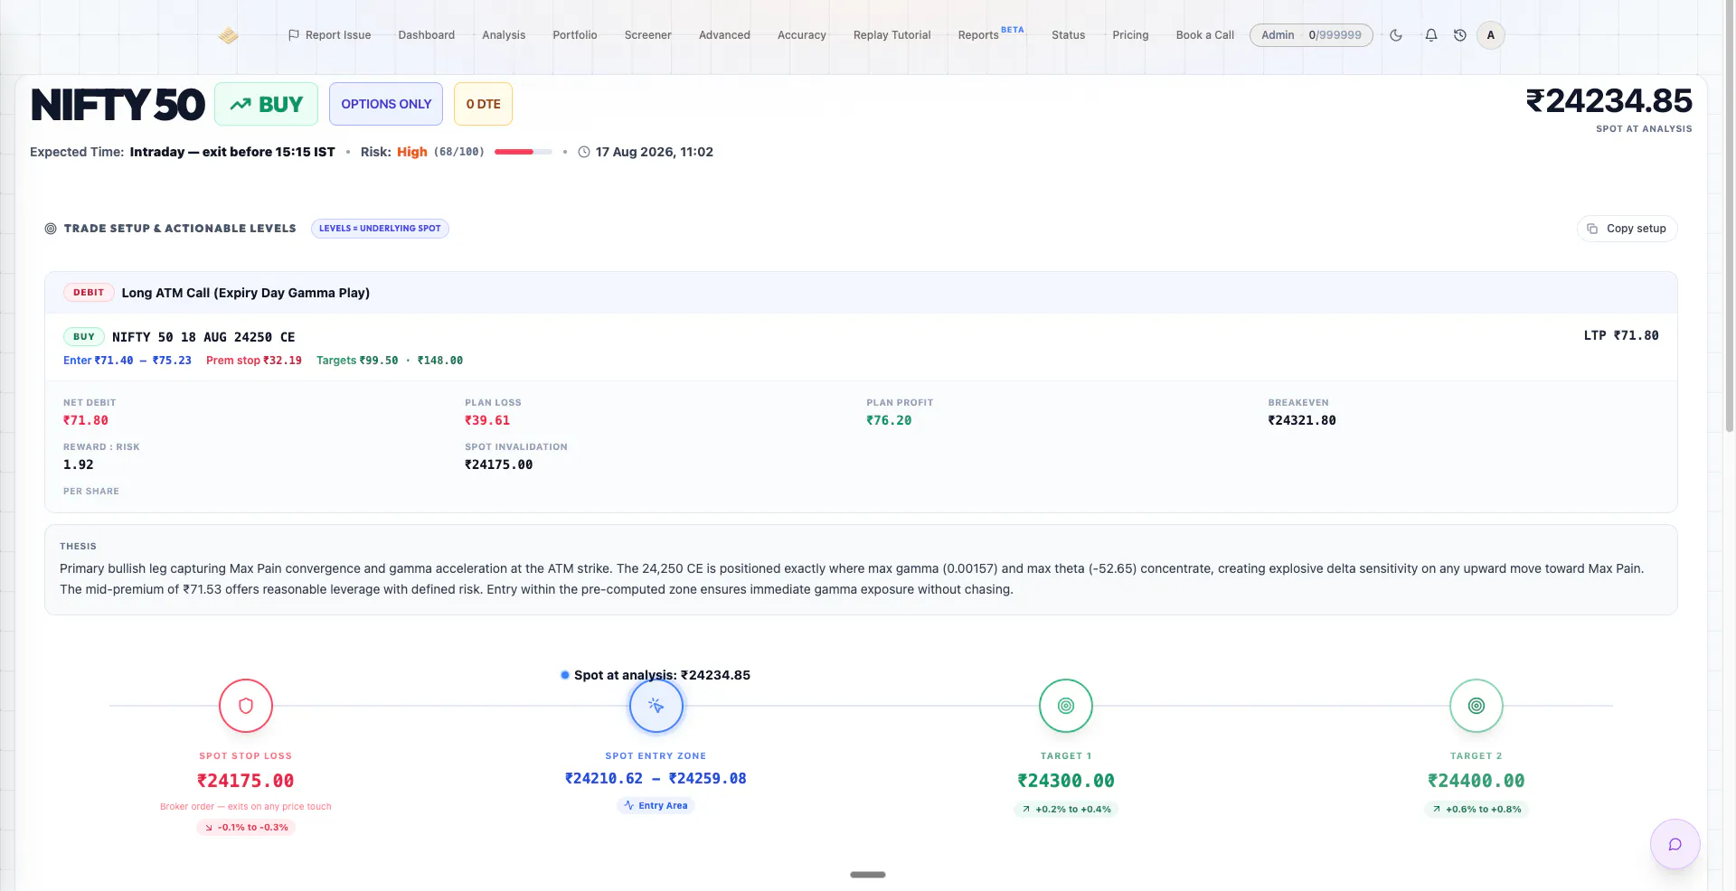
Task: Click entry zone range ₹24210.62 – ₹24259.08
Action: [656, 778]
